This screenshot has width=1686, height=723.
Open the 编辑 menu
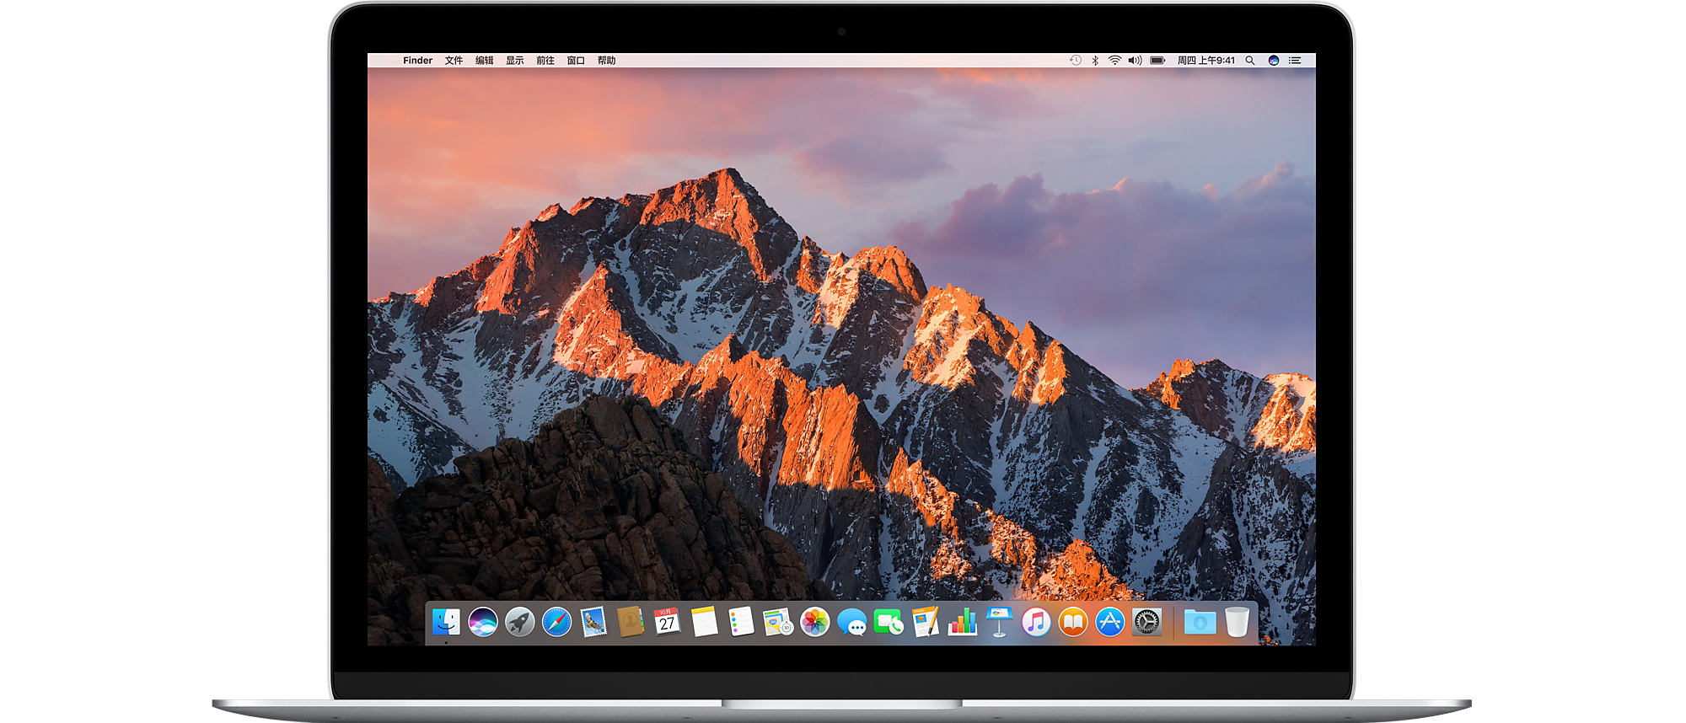[485, 61]
